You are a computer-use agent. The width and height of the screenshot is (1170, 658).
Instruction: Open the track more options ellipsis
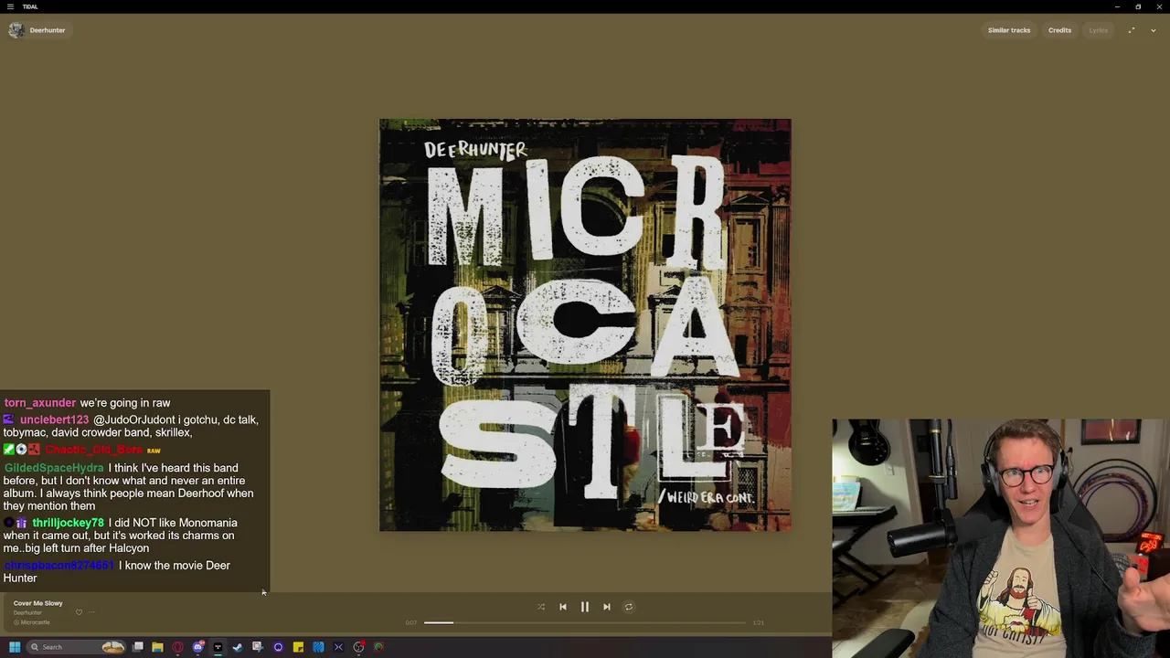tap(91, 612)
